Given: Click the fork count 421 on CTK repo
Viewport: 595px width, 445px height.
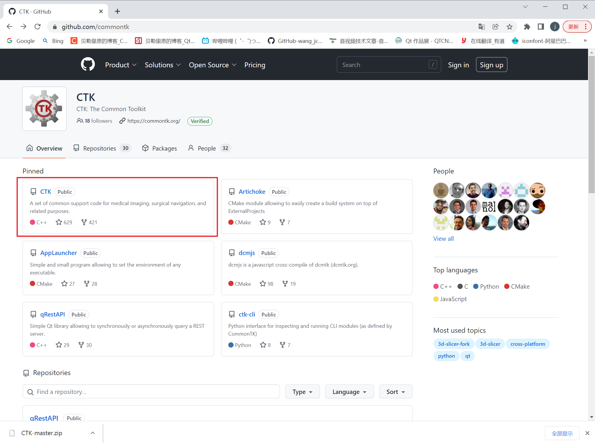Looking at the screenshot, I should (x=89, y=222).
